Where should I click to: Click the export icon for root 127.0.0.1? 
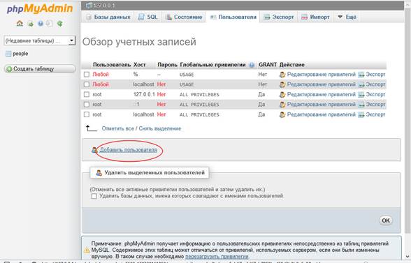tap(361, 94)
